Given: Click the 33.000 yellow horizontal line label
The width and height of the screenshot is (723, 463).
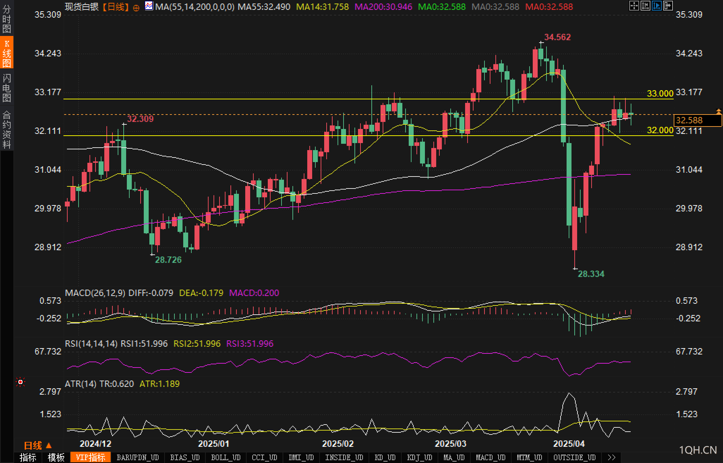Looking at the screenshot, I should pos(660,93).
